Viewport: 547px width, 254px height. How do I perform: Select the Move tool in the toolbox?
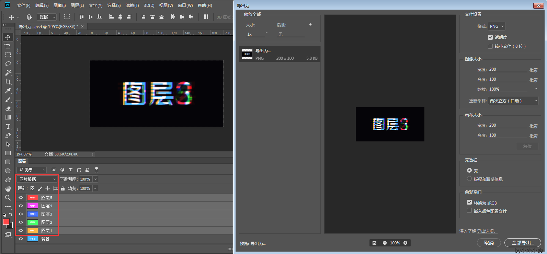click(8, 37)
